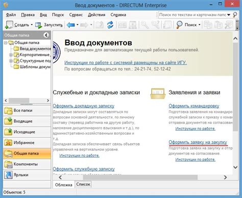Click the grayed delete X icon in the toolbar

click(x=229, y=25)
